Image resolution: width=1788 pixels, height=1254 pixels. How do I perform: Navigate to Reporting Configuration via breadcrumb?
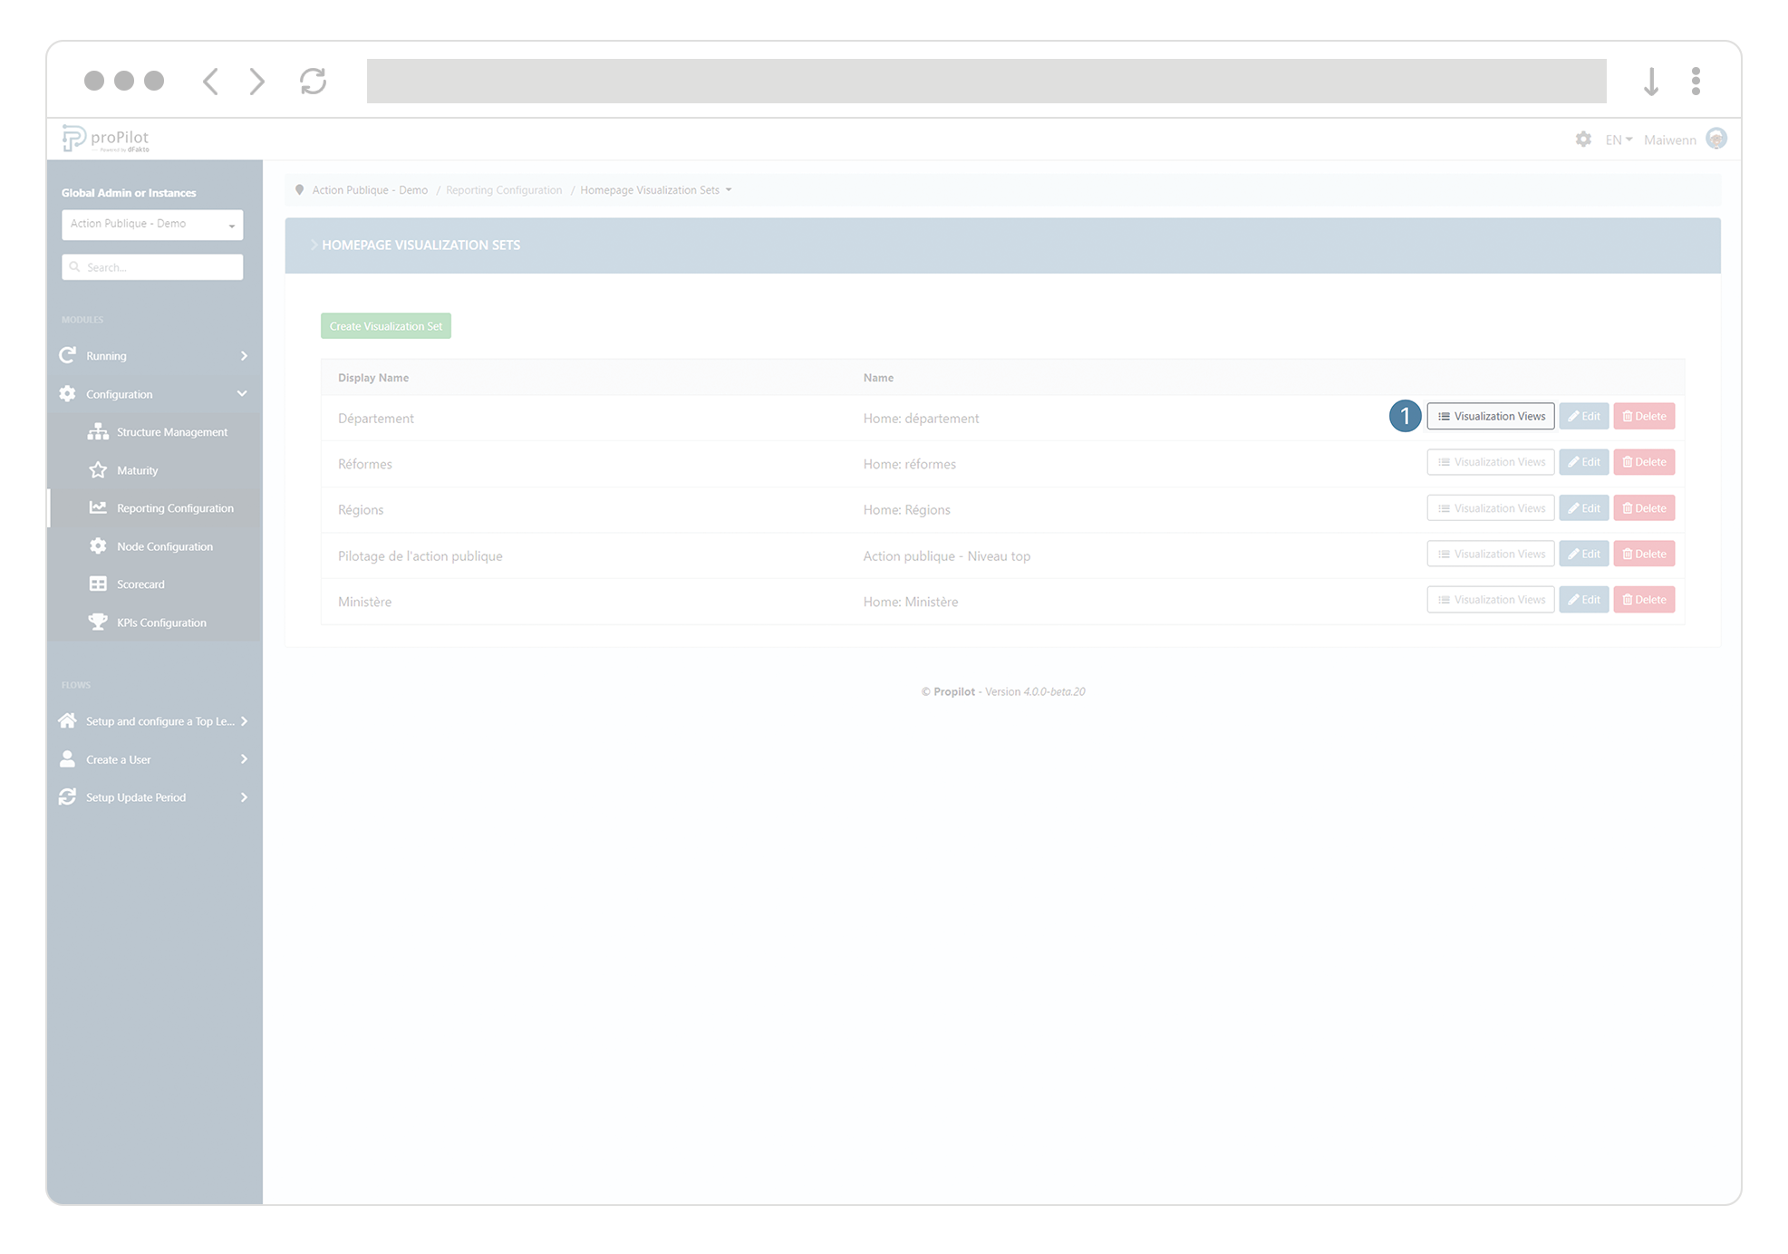504,190
